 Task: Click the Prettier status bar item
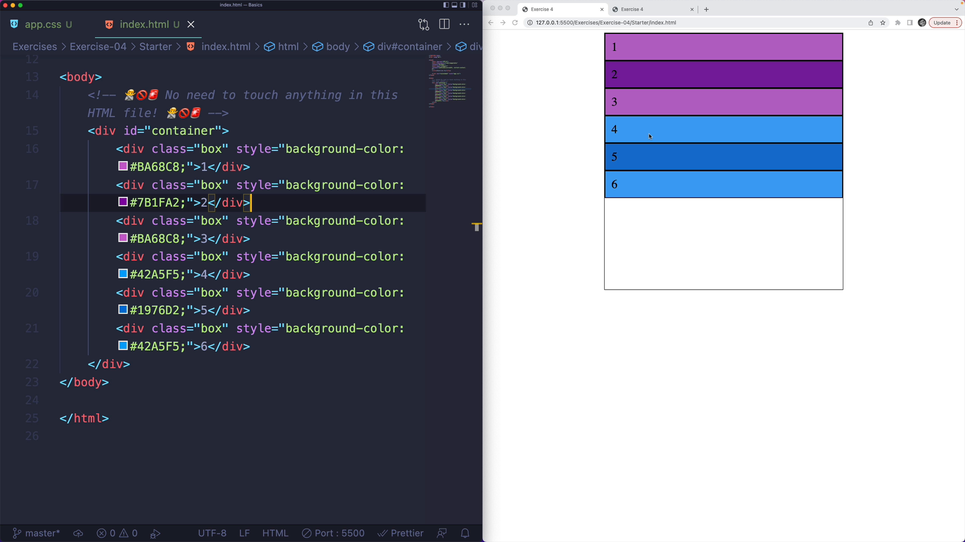pos(401,533)
